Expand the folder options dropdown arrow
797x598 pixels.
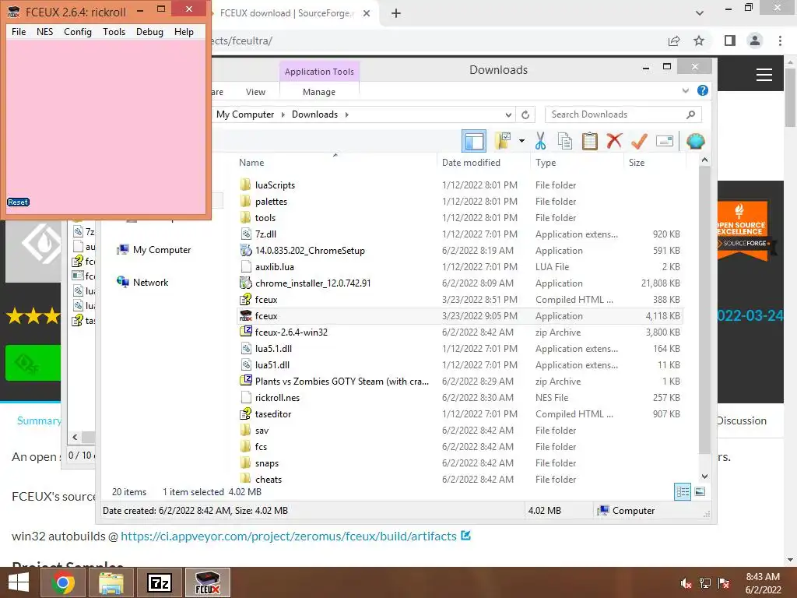pos(521,141)
